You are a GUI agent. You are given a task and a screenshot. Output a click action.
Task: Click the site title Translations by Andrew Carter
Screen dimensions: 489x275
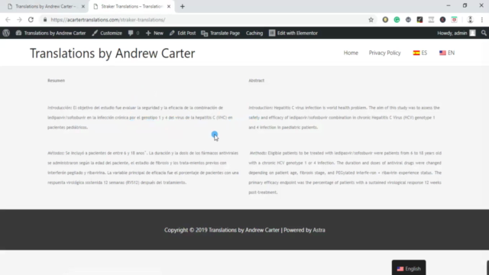point(112,53)
